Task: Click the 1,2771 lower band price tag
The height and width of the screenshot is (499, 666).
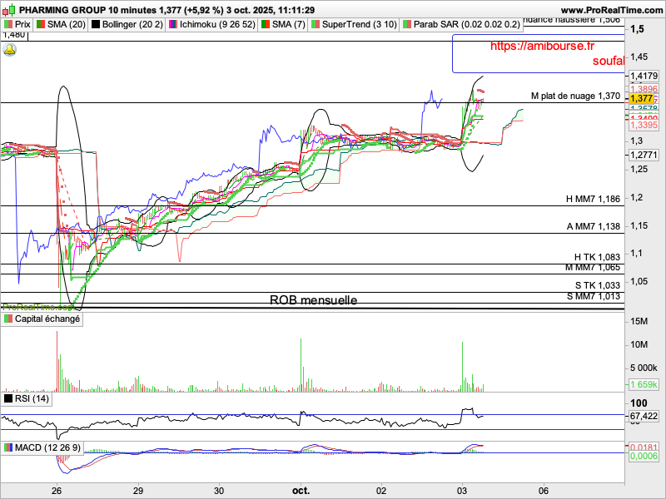Action: pos(644,155)
